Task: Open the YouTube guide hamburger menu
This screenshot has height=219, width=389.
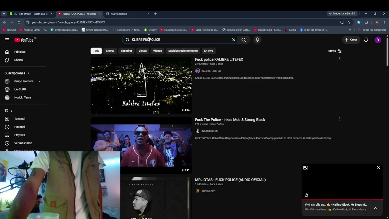Action: click(7, 40)
